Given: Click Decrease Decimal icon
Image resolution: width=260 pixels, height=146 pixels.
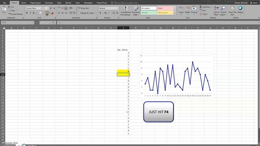Looking at the screenshot, I should 117,13.
